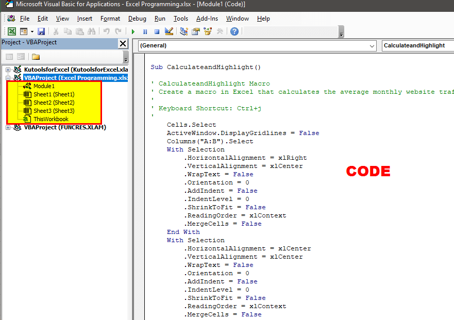Click the Toggle Folders icon

click(35, 56)
